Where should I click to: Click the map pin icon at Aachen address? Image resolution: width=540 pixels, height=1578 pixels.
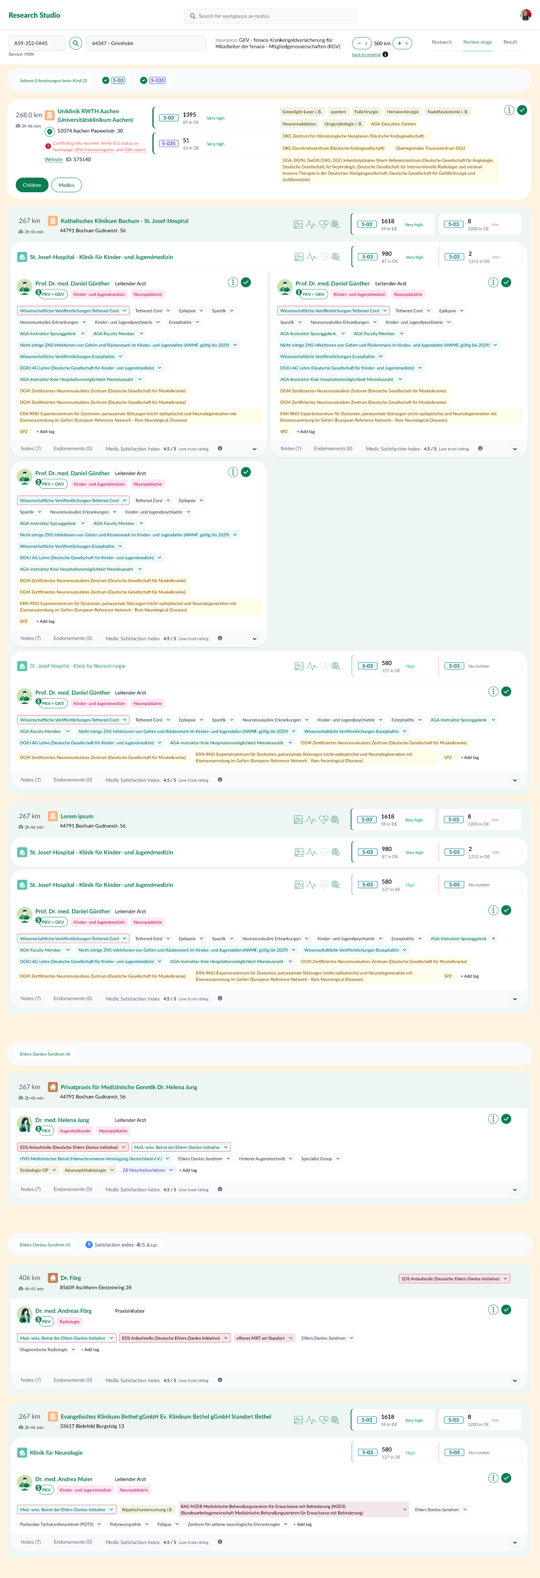tap(50, 131)
